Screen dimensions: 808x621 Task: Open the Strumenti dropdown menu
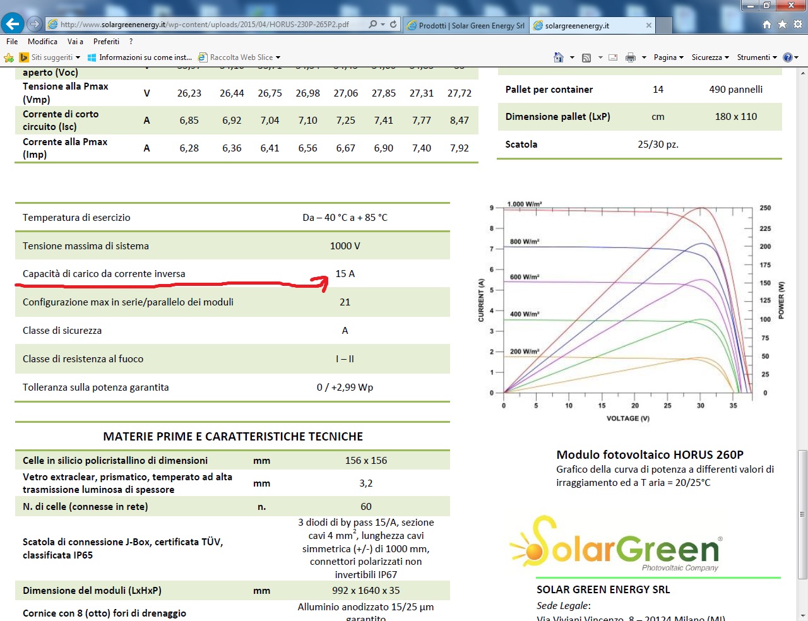757,57
